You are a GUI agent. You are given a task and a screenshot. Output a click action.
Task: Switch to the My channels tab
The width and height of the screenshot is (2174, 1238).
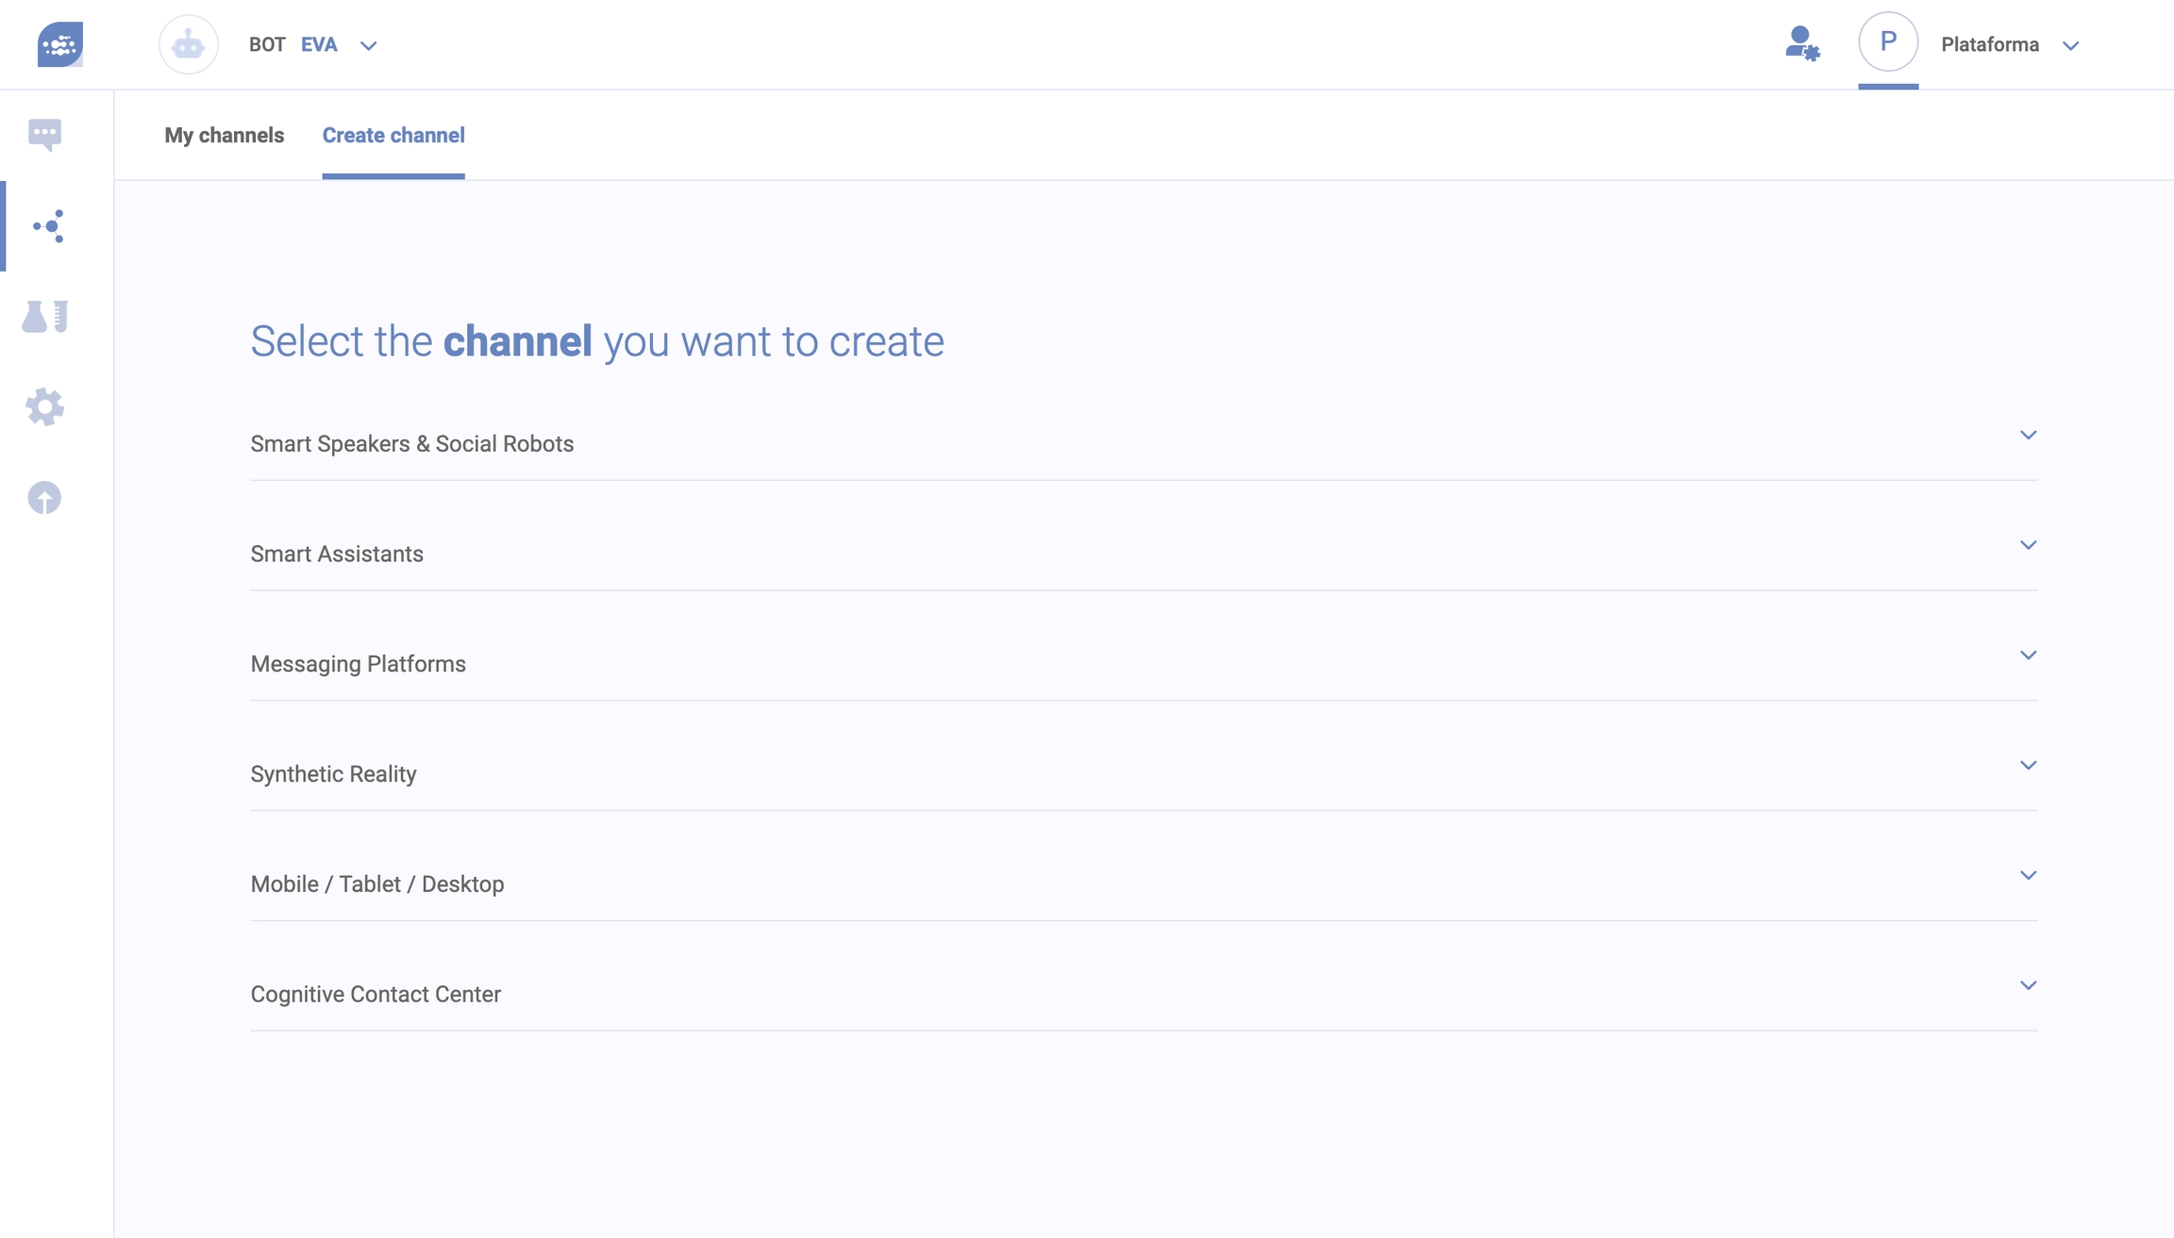[x=224, y=136]
